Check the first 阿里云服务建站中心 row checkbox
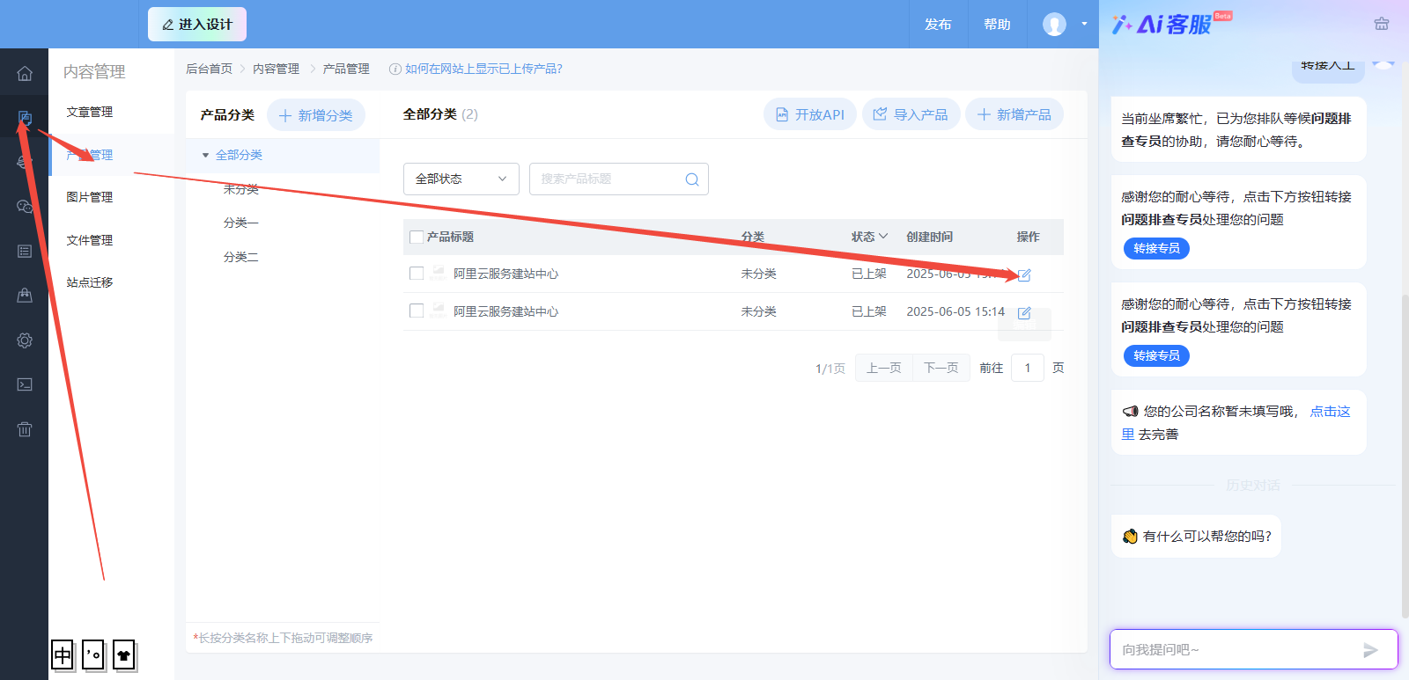Viewport: 1409px width, 680px height. pyautogui.click(x=417, y=274)
